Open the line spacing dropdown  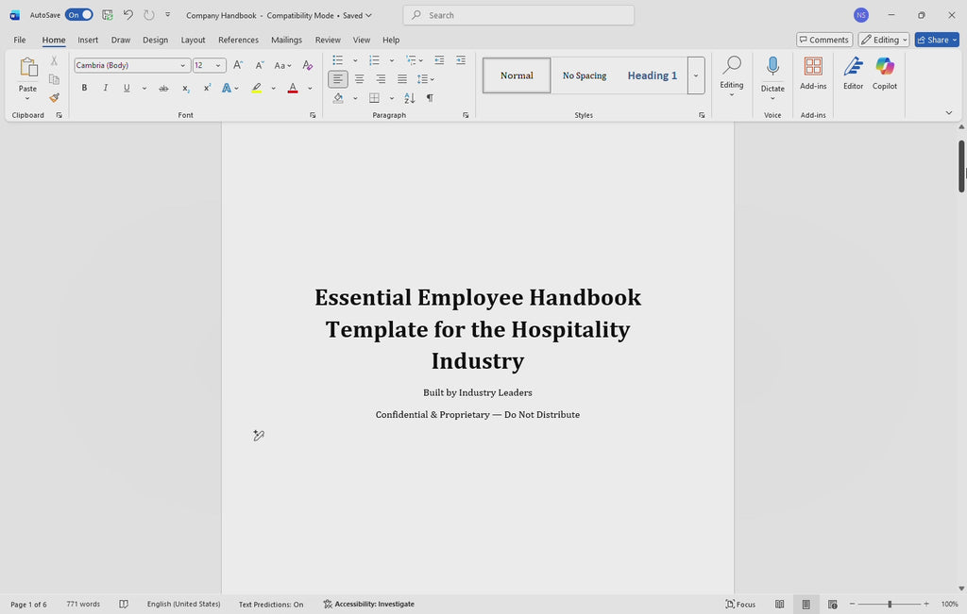point(427,79)
